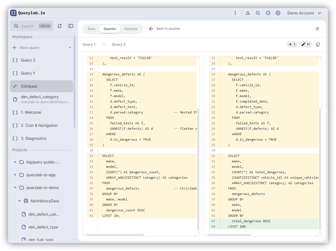The image size is (336, 251).
Task: Switch to the Data tab
Action: [91, 29]
